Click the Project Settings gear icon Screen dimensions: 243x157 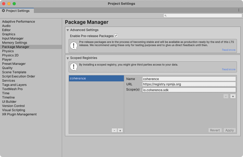tap(4, 11)
